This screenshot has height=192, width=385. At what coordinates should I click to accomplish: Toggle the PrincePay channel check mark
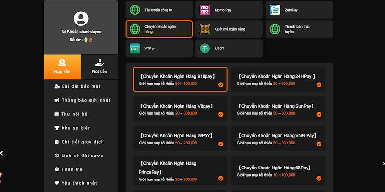click(221, 178)
